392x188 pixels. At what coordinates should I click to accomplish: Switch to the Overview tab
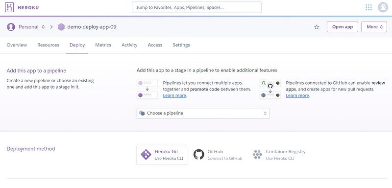(17, 45)
